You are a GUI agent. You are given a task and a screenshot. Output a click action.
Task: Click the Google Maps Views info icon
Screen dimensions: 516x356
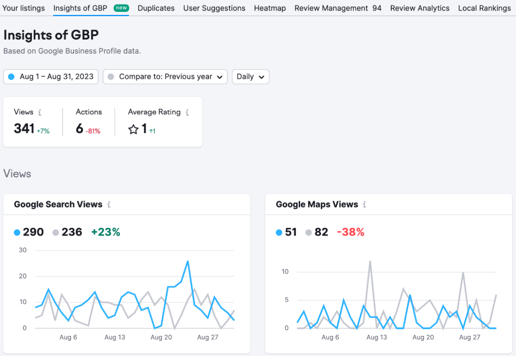[x=365, y=204]
